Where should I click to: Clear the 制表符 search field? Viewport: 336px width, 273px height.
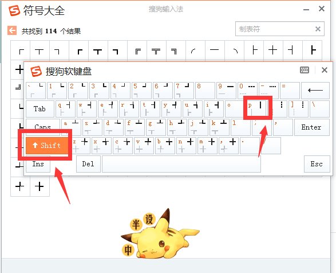tap(318, 29)
